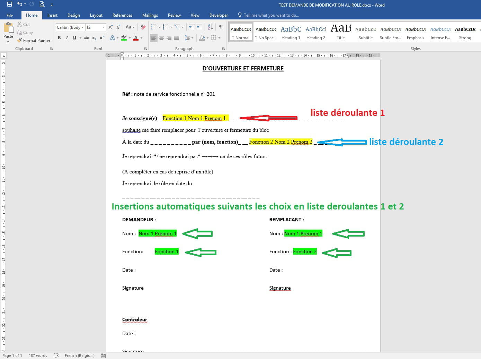Open the Font dialog launcher
The height and width of the screenshot is (359, 481).
point(145,49)
